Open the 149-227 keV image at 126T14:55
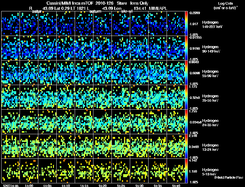 [x=11, y=24]
